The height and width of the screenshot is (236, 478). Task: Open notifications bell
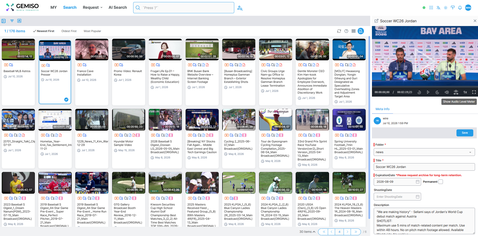coord(460,8)
